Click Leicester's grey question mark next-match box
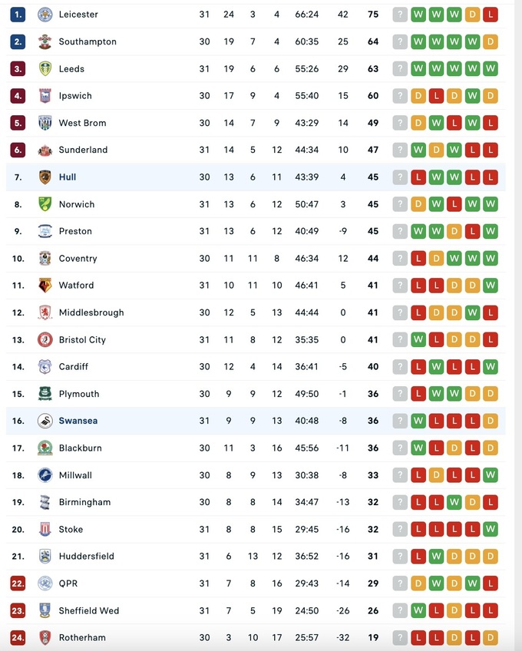 [399, 15]
